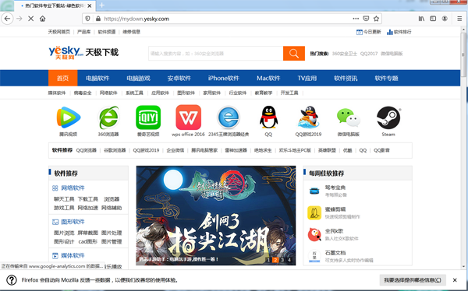Image resolution: width=468 pixels, height=291 pixels.
Task: Select 安卓软件 navigation tab
Action: [179, 78]
